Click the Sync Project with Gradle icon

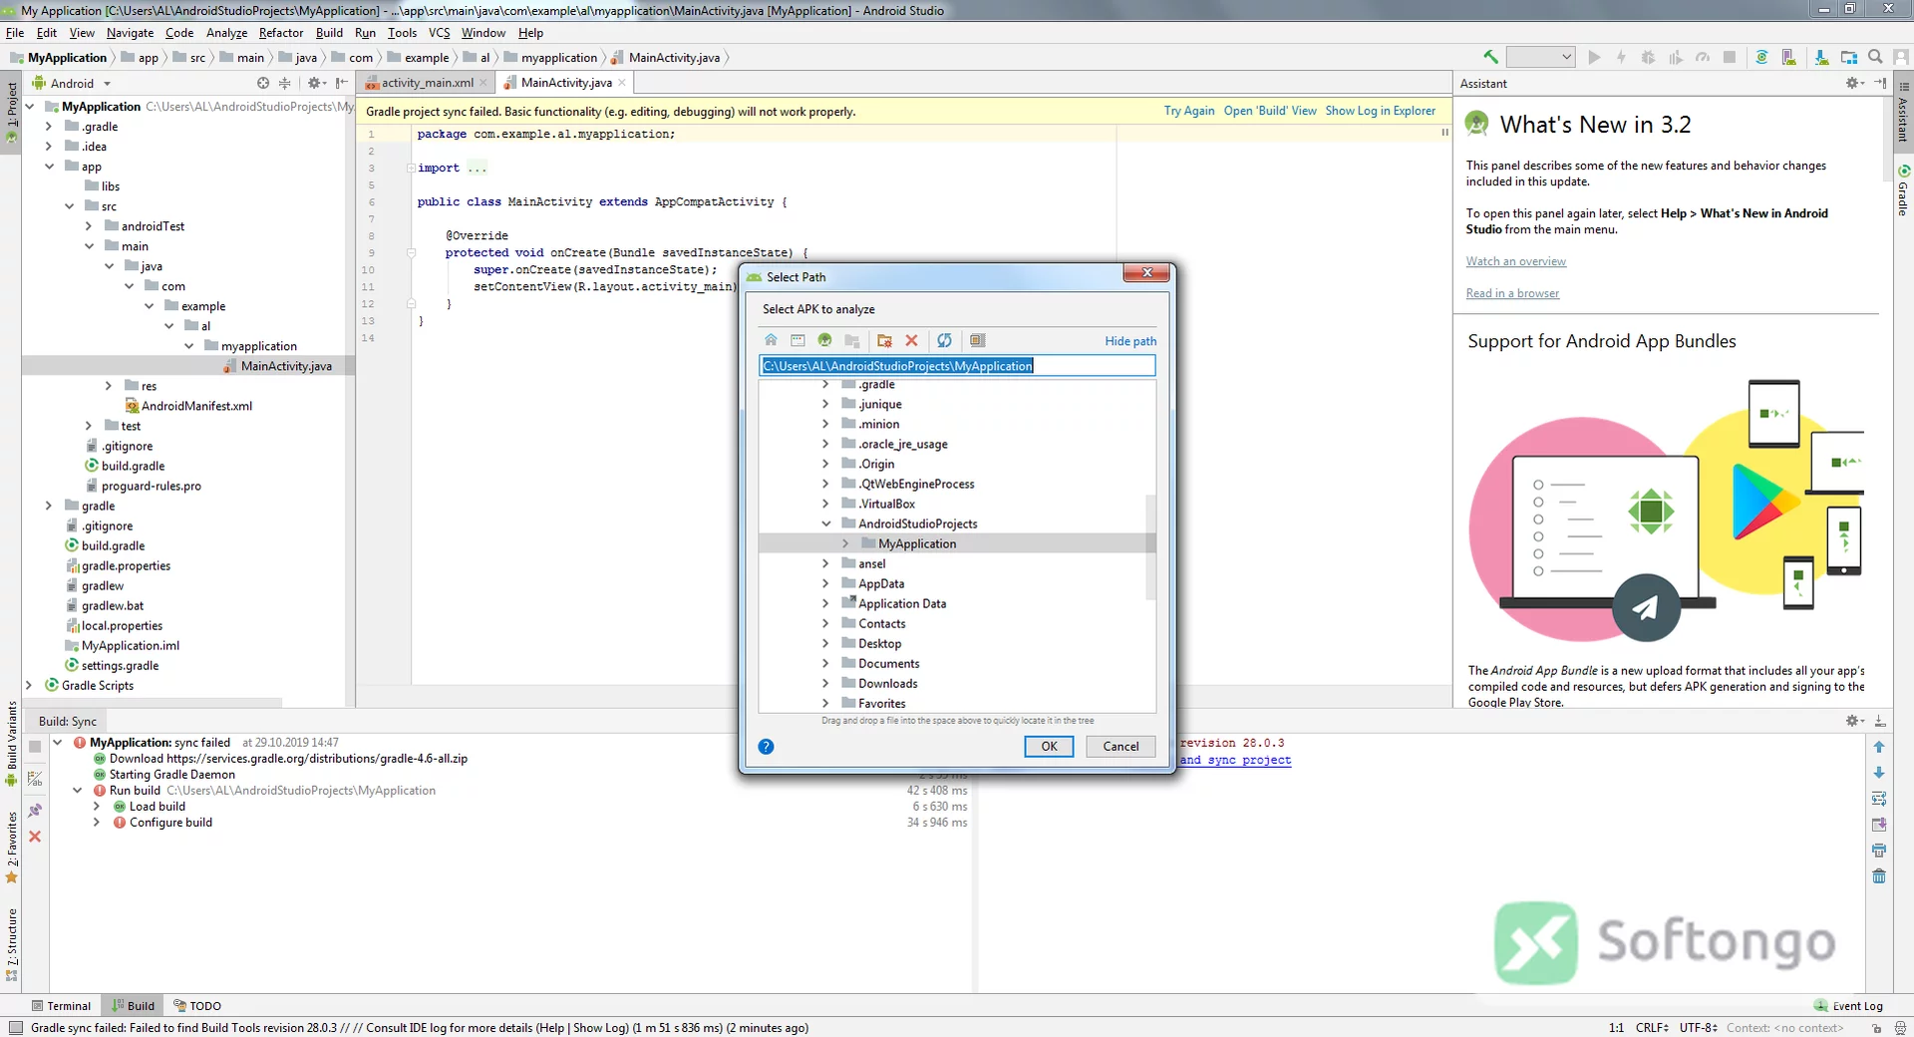(x=1761, y=58)
